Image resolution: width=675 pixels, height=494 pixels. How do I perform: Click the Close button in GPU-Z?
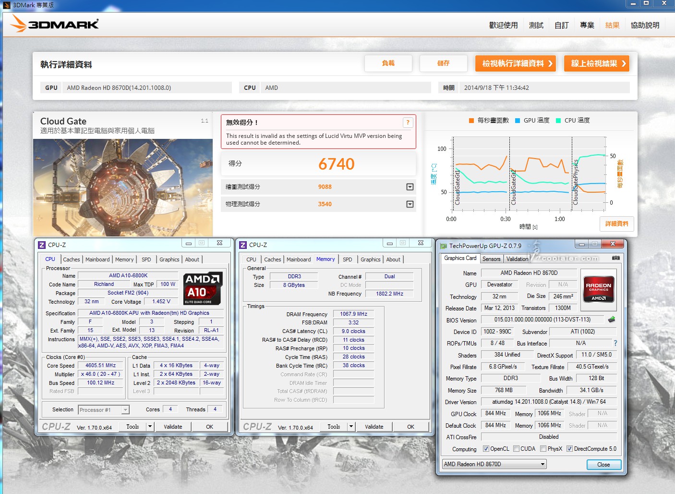pos(603,465)
